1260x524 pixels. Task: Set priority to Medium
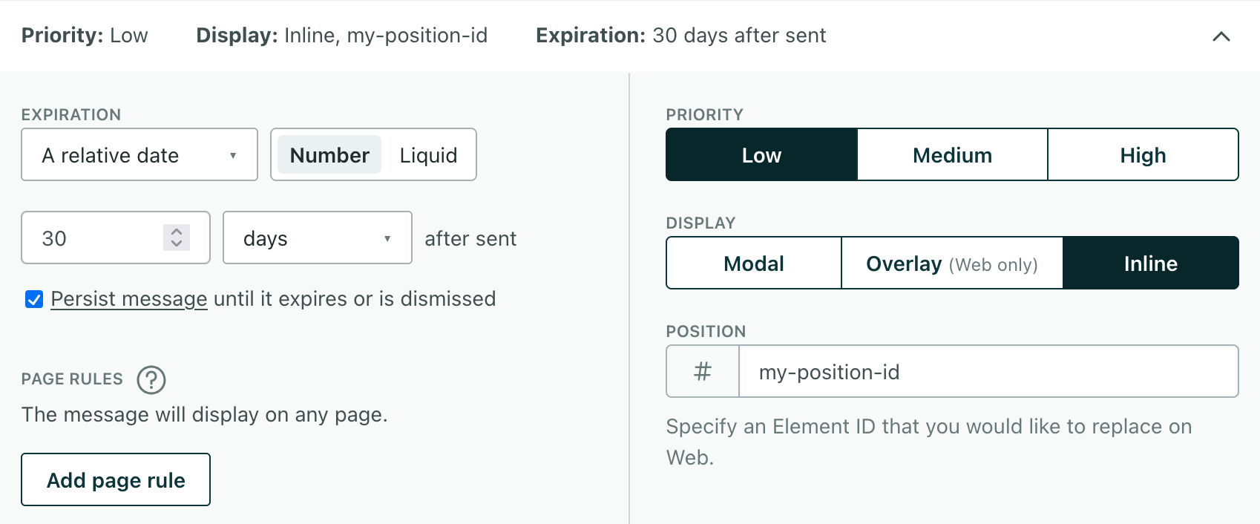[x=952, y=155]
